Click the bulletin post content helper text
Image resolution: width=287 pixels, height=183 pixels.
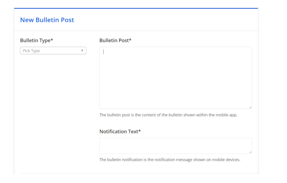[x=168, y=115]
